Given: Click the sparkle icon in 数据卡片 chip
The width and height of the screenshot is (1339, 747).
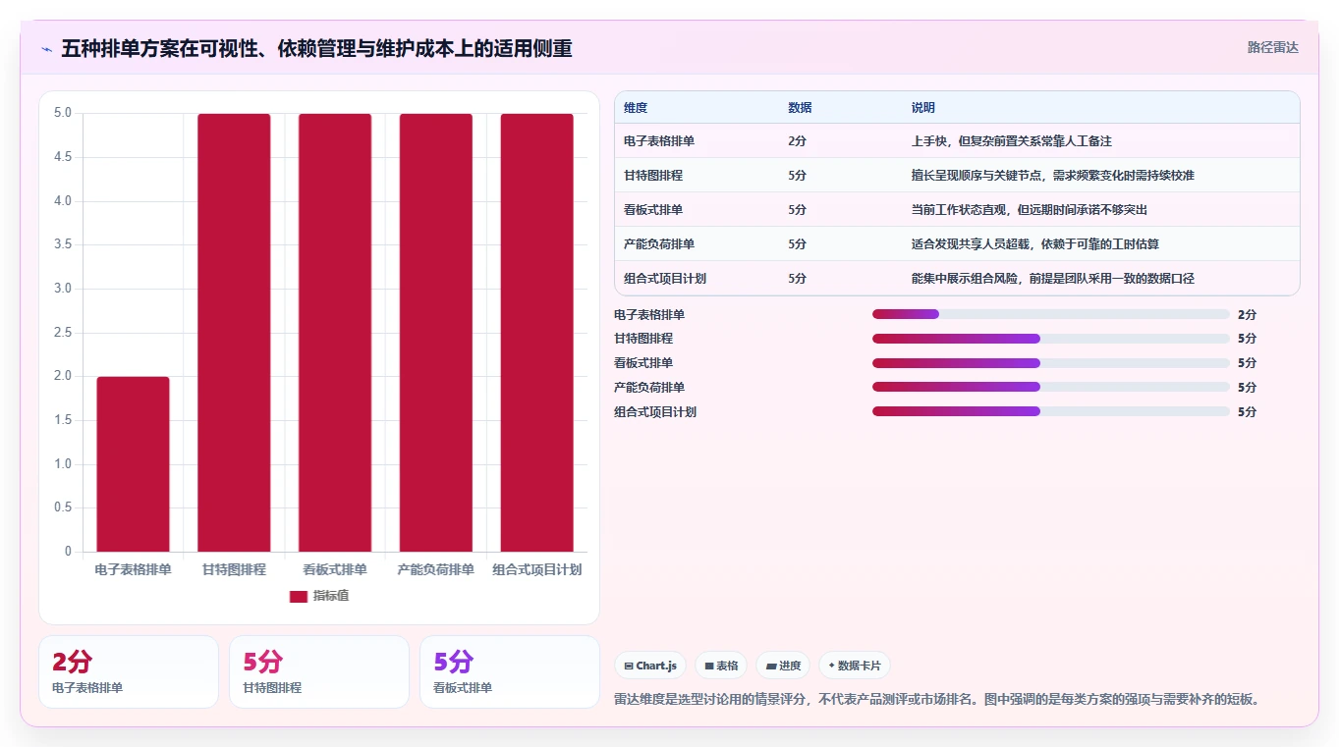Looking at the screenshot, I should (831, 666).
